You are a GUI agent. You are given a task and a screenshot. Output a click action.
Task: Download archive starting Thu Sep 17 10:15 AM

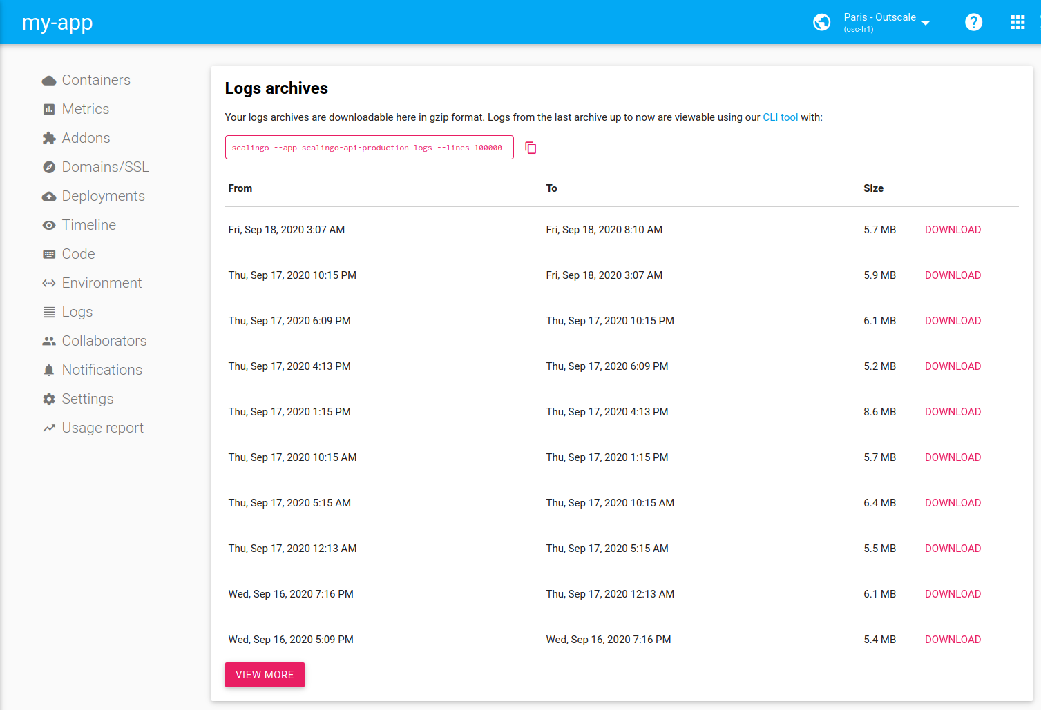pyautogui.click(x=953, y=457)
